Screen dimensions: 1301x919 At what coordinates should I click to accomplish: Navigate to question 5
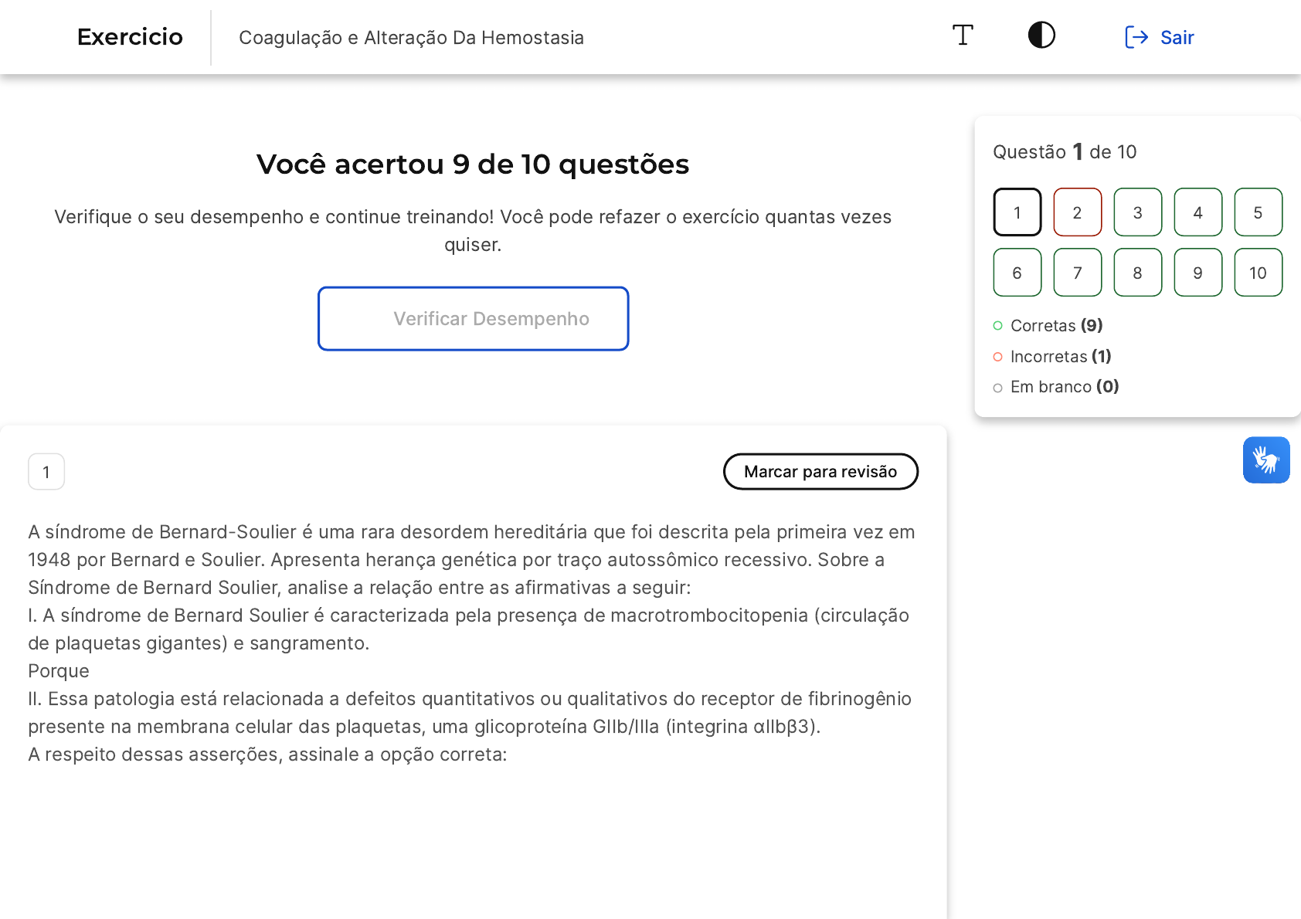(x=1258, y=212)
